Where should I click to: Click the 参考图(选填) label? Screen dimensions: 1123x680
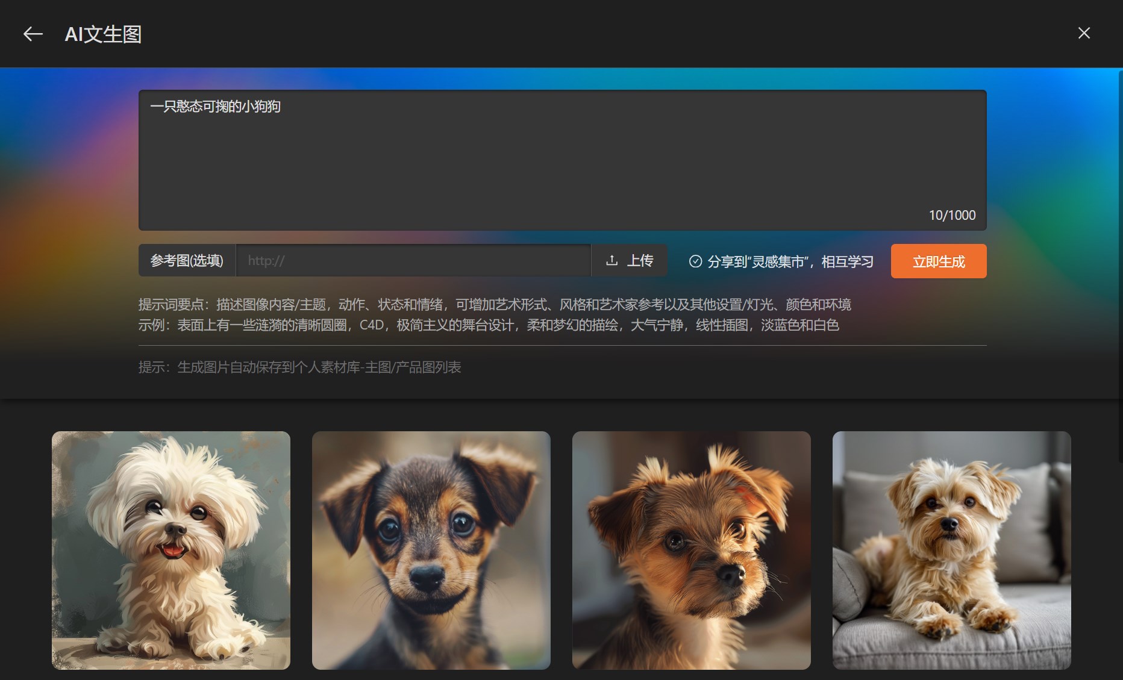point(187,260)
